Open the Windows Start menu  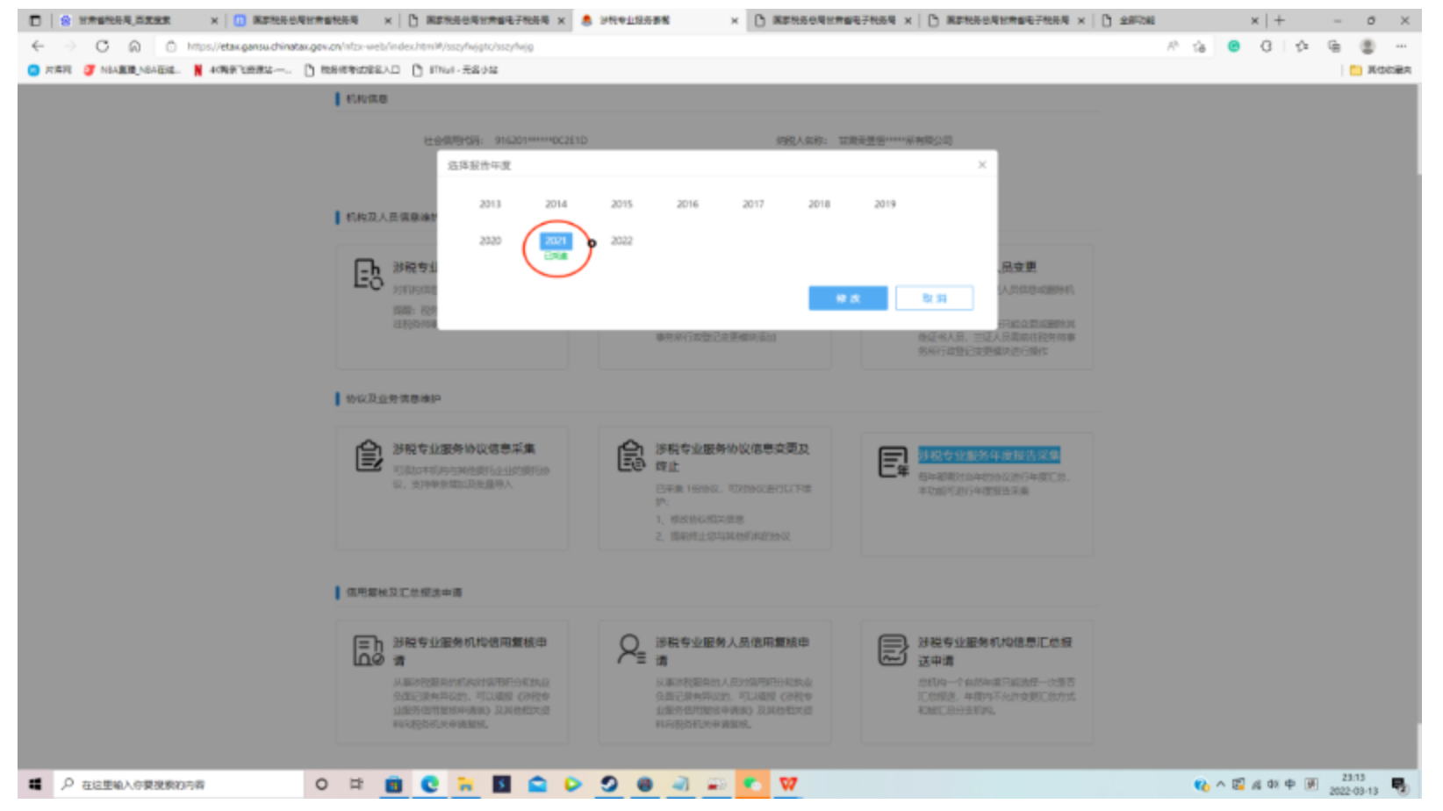click(x=35, y=785)
